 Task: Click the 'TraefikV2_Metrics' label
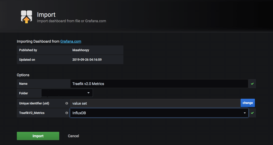click(x=32, y=113)
